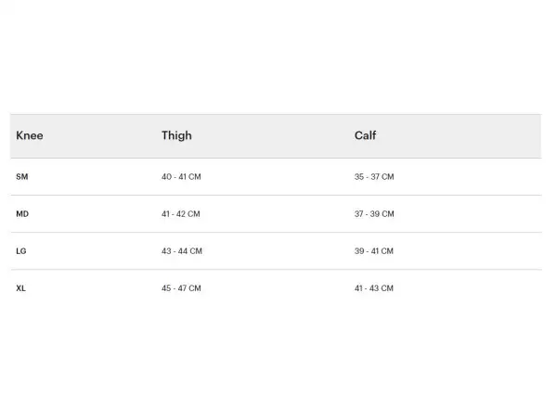Click the gray table header bar
Viewport: 557px width, 408px height.
click(276, 136)
